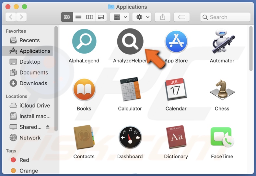256x176 pixels.
Task: Launch the Dashboard app icon
Action: click(130, 137)
